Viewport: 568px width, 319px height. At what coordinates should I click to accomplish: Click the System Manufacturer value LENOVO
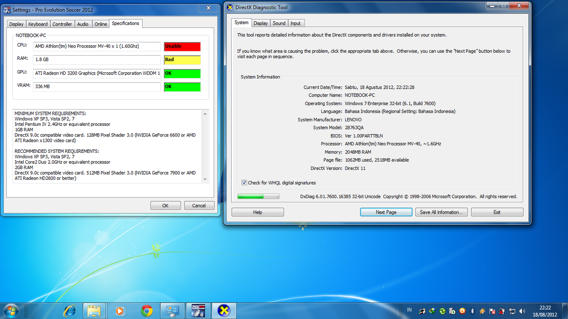point(353,120)
